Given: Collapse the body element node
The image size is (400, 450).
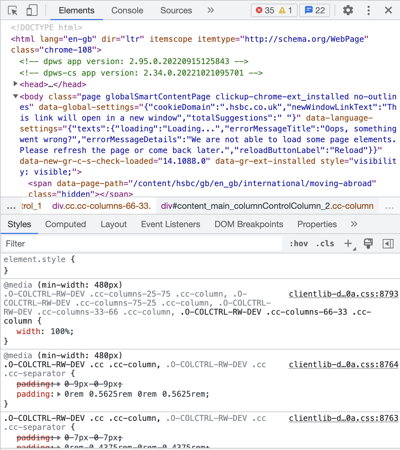Looking at the screenshot, I should coord(15,96).
